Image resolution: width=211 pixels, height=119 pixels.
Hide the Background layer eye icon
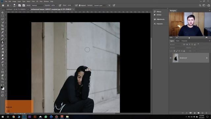click(170, 58)
